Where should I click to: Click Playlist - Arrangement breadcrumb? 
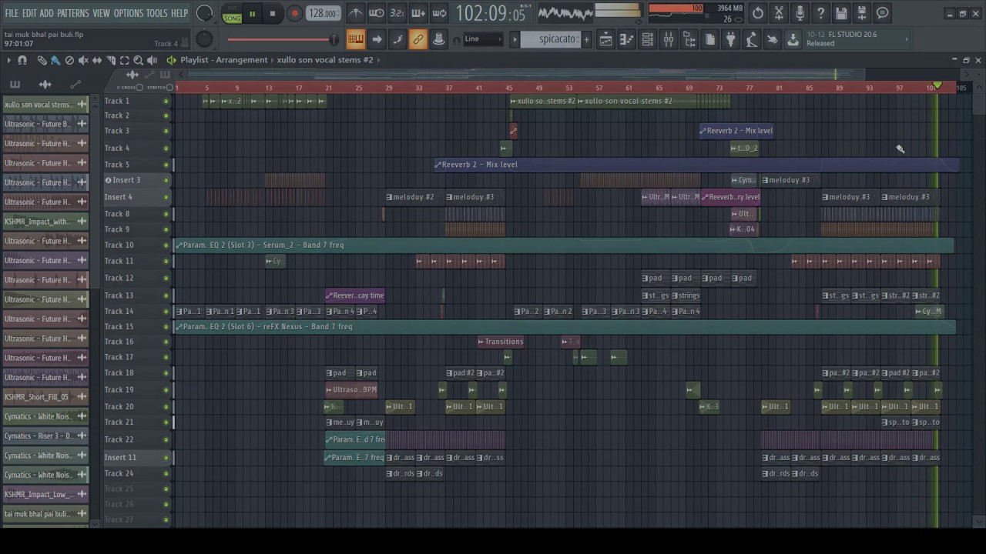click(x=224, y=60)
